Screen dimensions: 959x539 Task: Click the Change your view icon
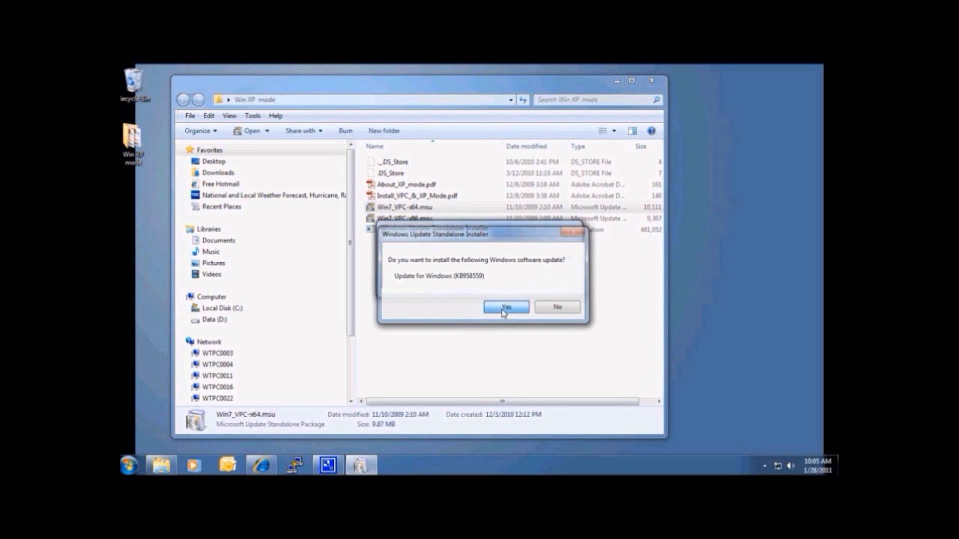pyautogui.click(x=602, y=131)
